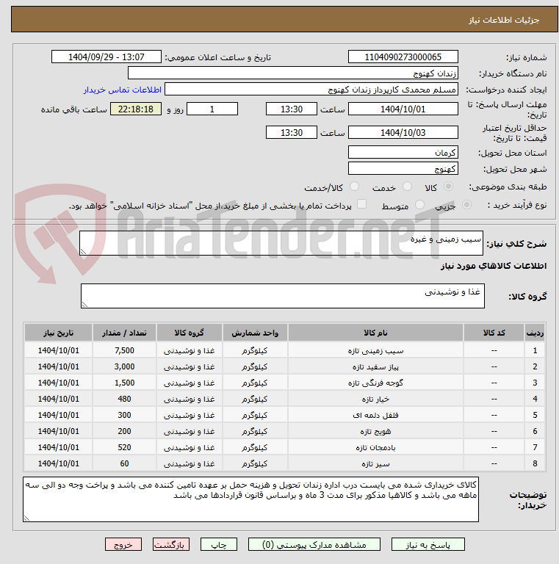Click the cell سیر تازه
The width and height of the screenshot is (559, 564).
[x=375, y=463]
